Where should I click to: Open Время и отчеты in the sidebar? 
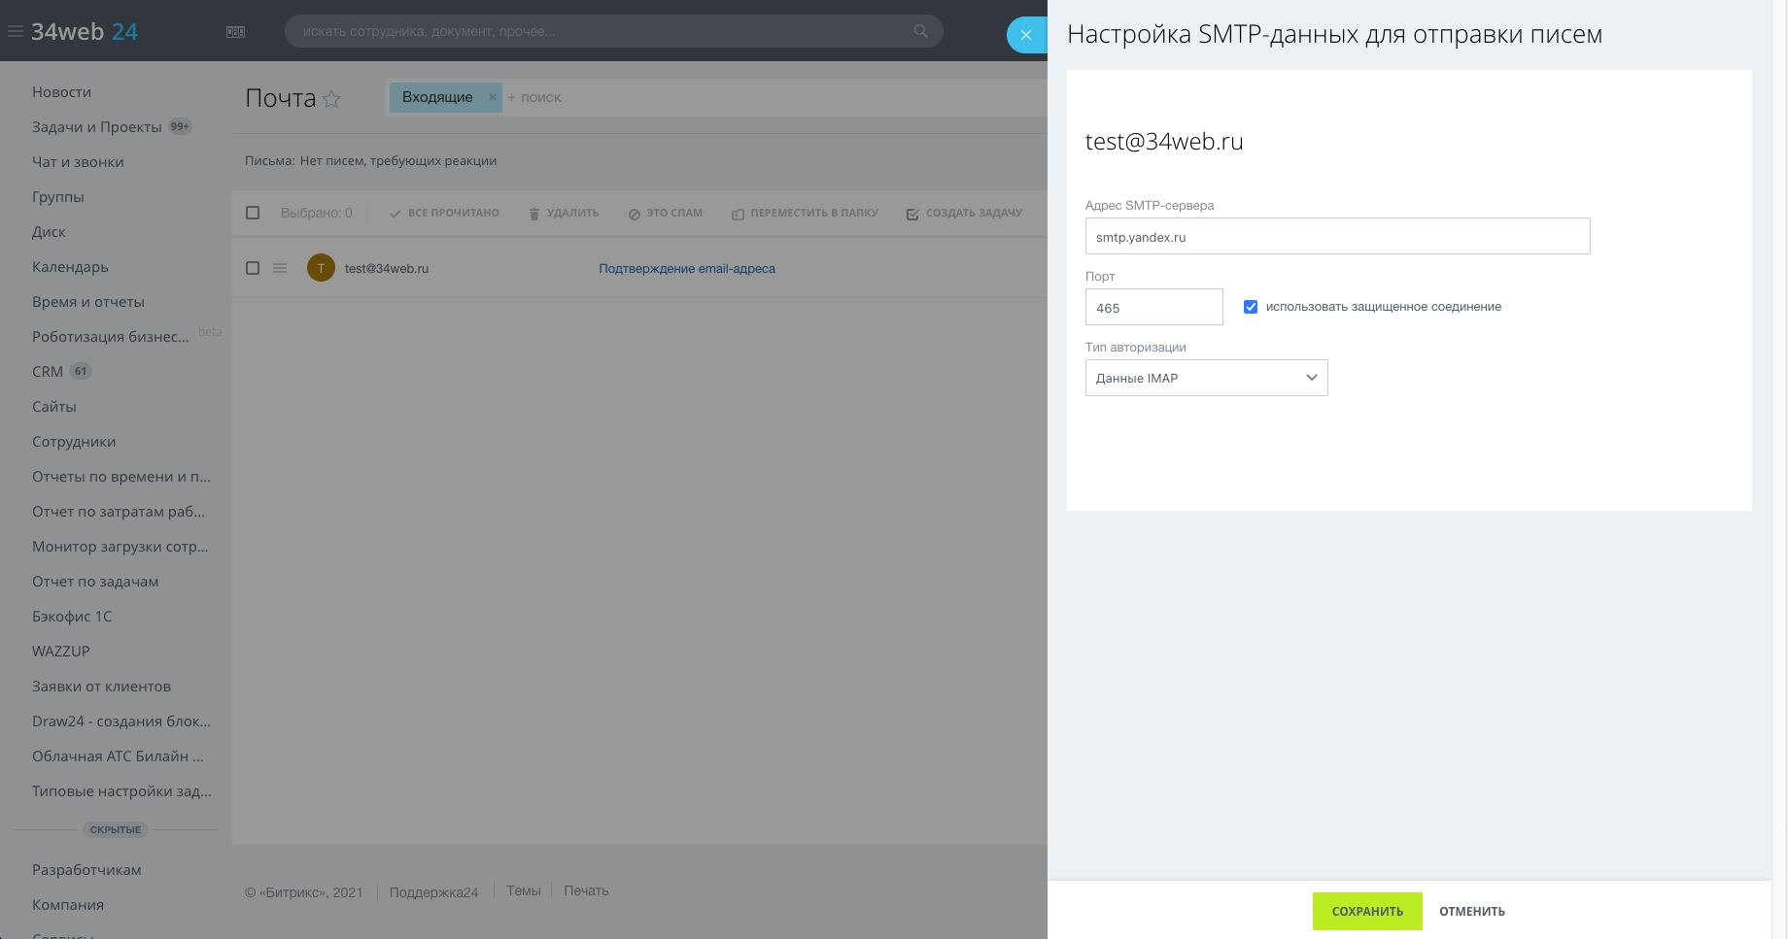click(x=88, y=302)
